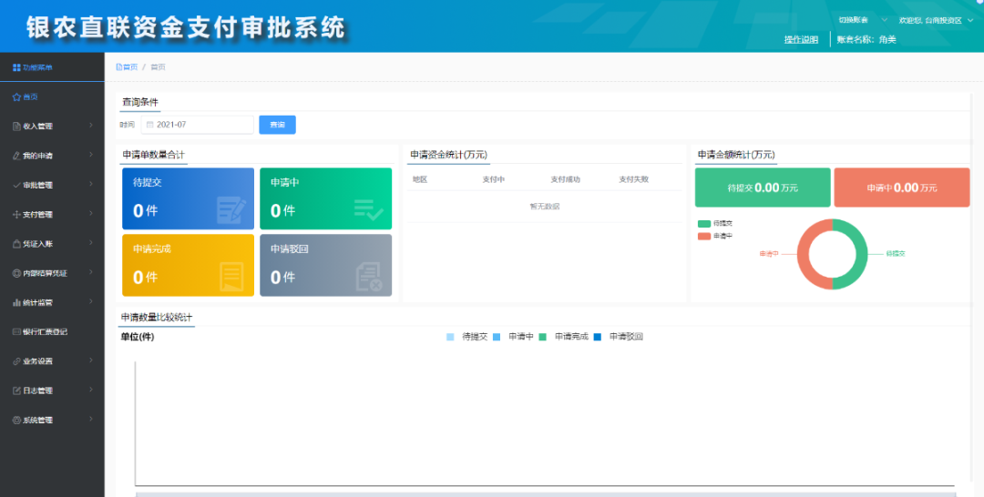Click the blue 查询 button

[277, 125]
